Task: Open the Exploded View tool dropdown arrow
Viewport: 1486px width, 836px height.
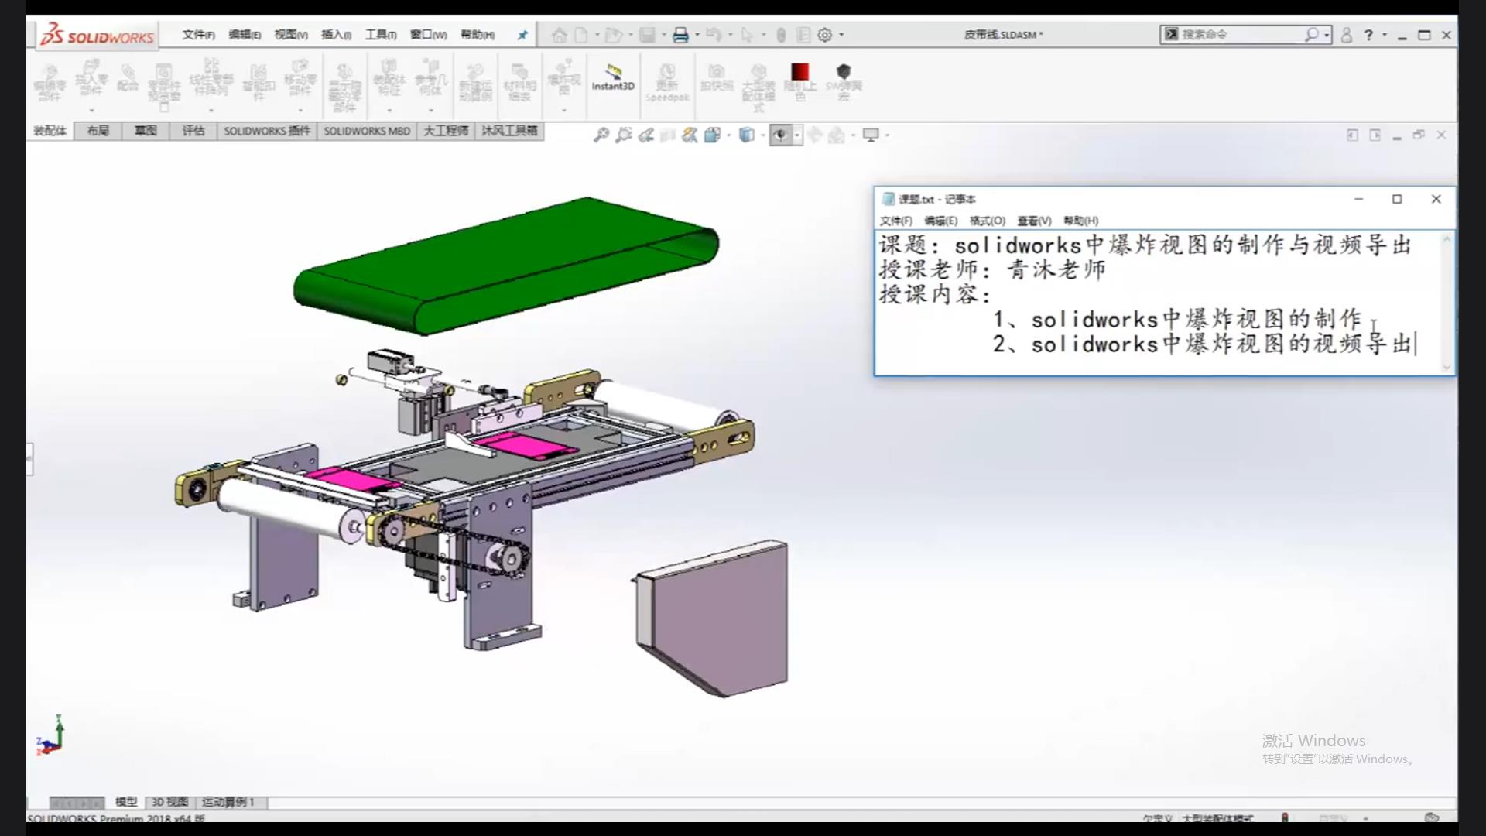Action: click(564, 111)
